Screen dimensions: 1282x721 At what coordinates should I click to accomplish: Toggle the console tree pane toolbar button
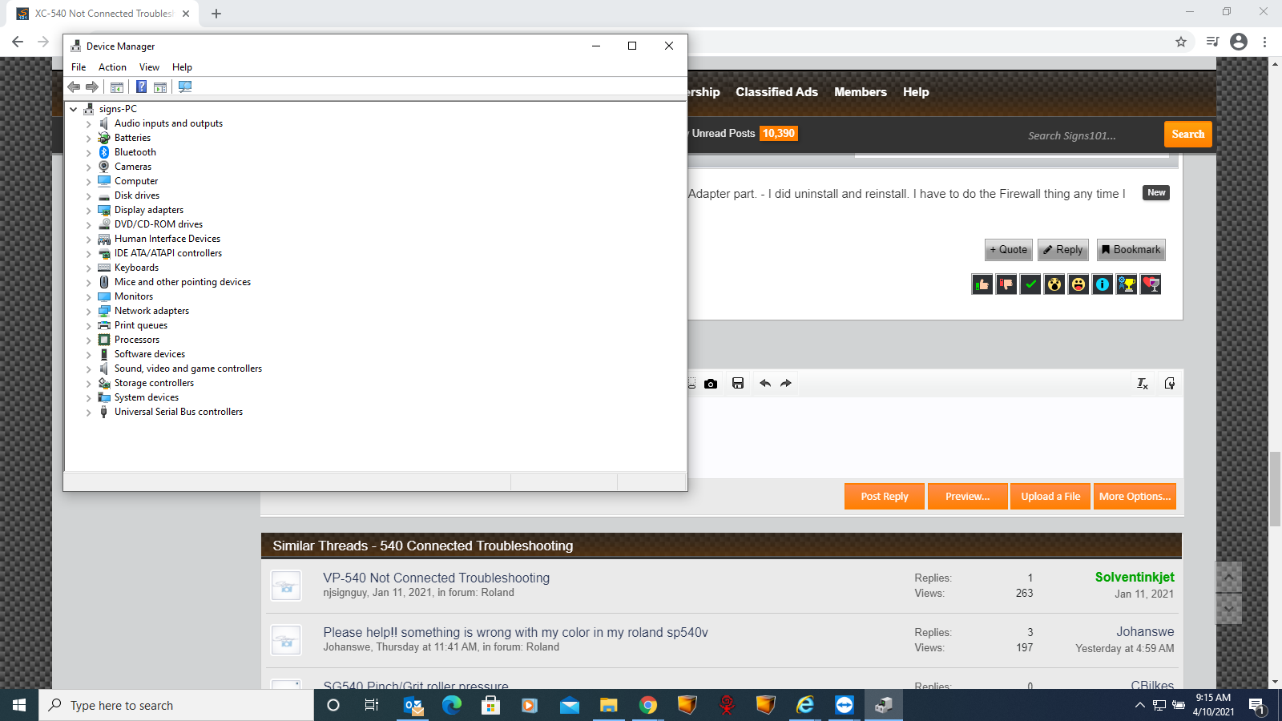tap(117, 87)
